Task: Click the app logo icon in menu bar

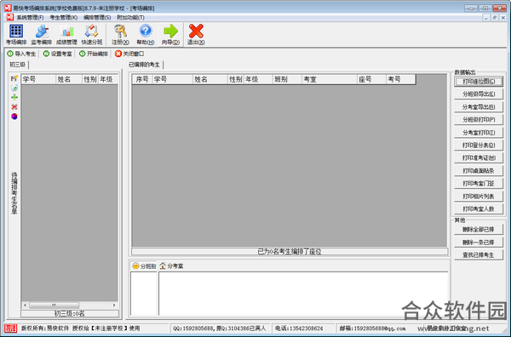Action: click(10, 17)
